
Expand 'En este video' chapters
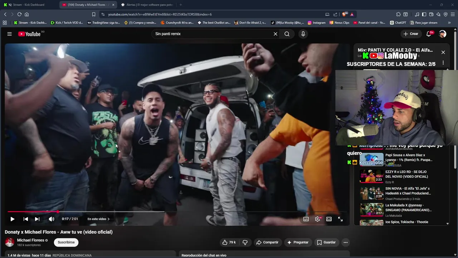[98, 219]
